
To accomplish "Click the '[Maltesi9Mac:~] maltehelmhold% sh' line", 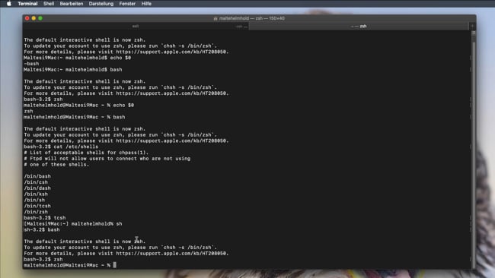I will pos(73,224).
